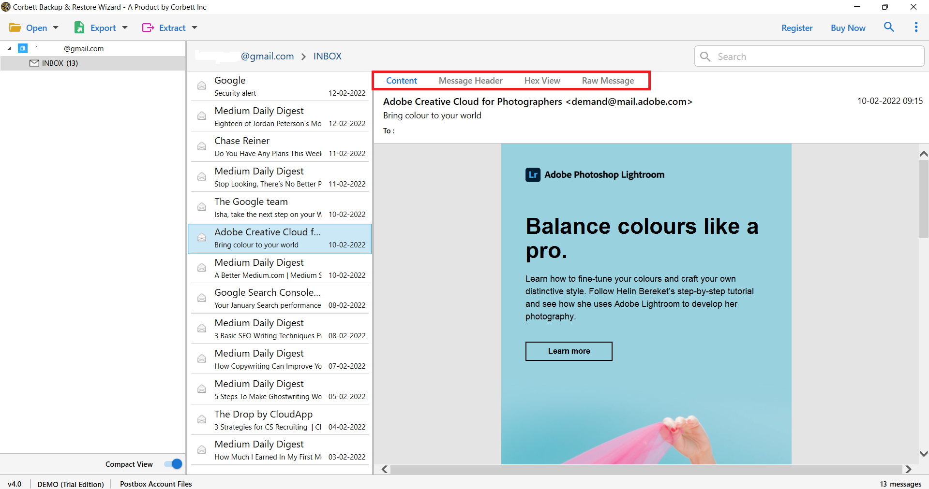Image resolution: width=929 pixels, height=489 pixels.
Task: Click the breadcrumb chevron before INBOX
Action: pos(303,57)
